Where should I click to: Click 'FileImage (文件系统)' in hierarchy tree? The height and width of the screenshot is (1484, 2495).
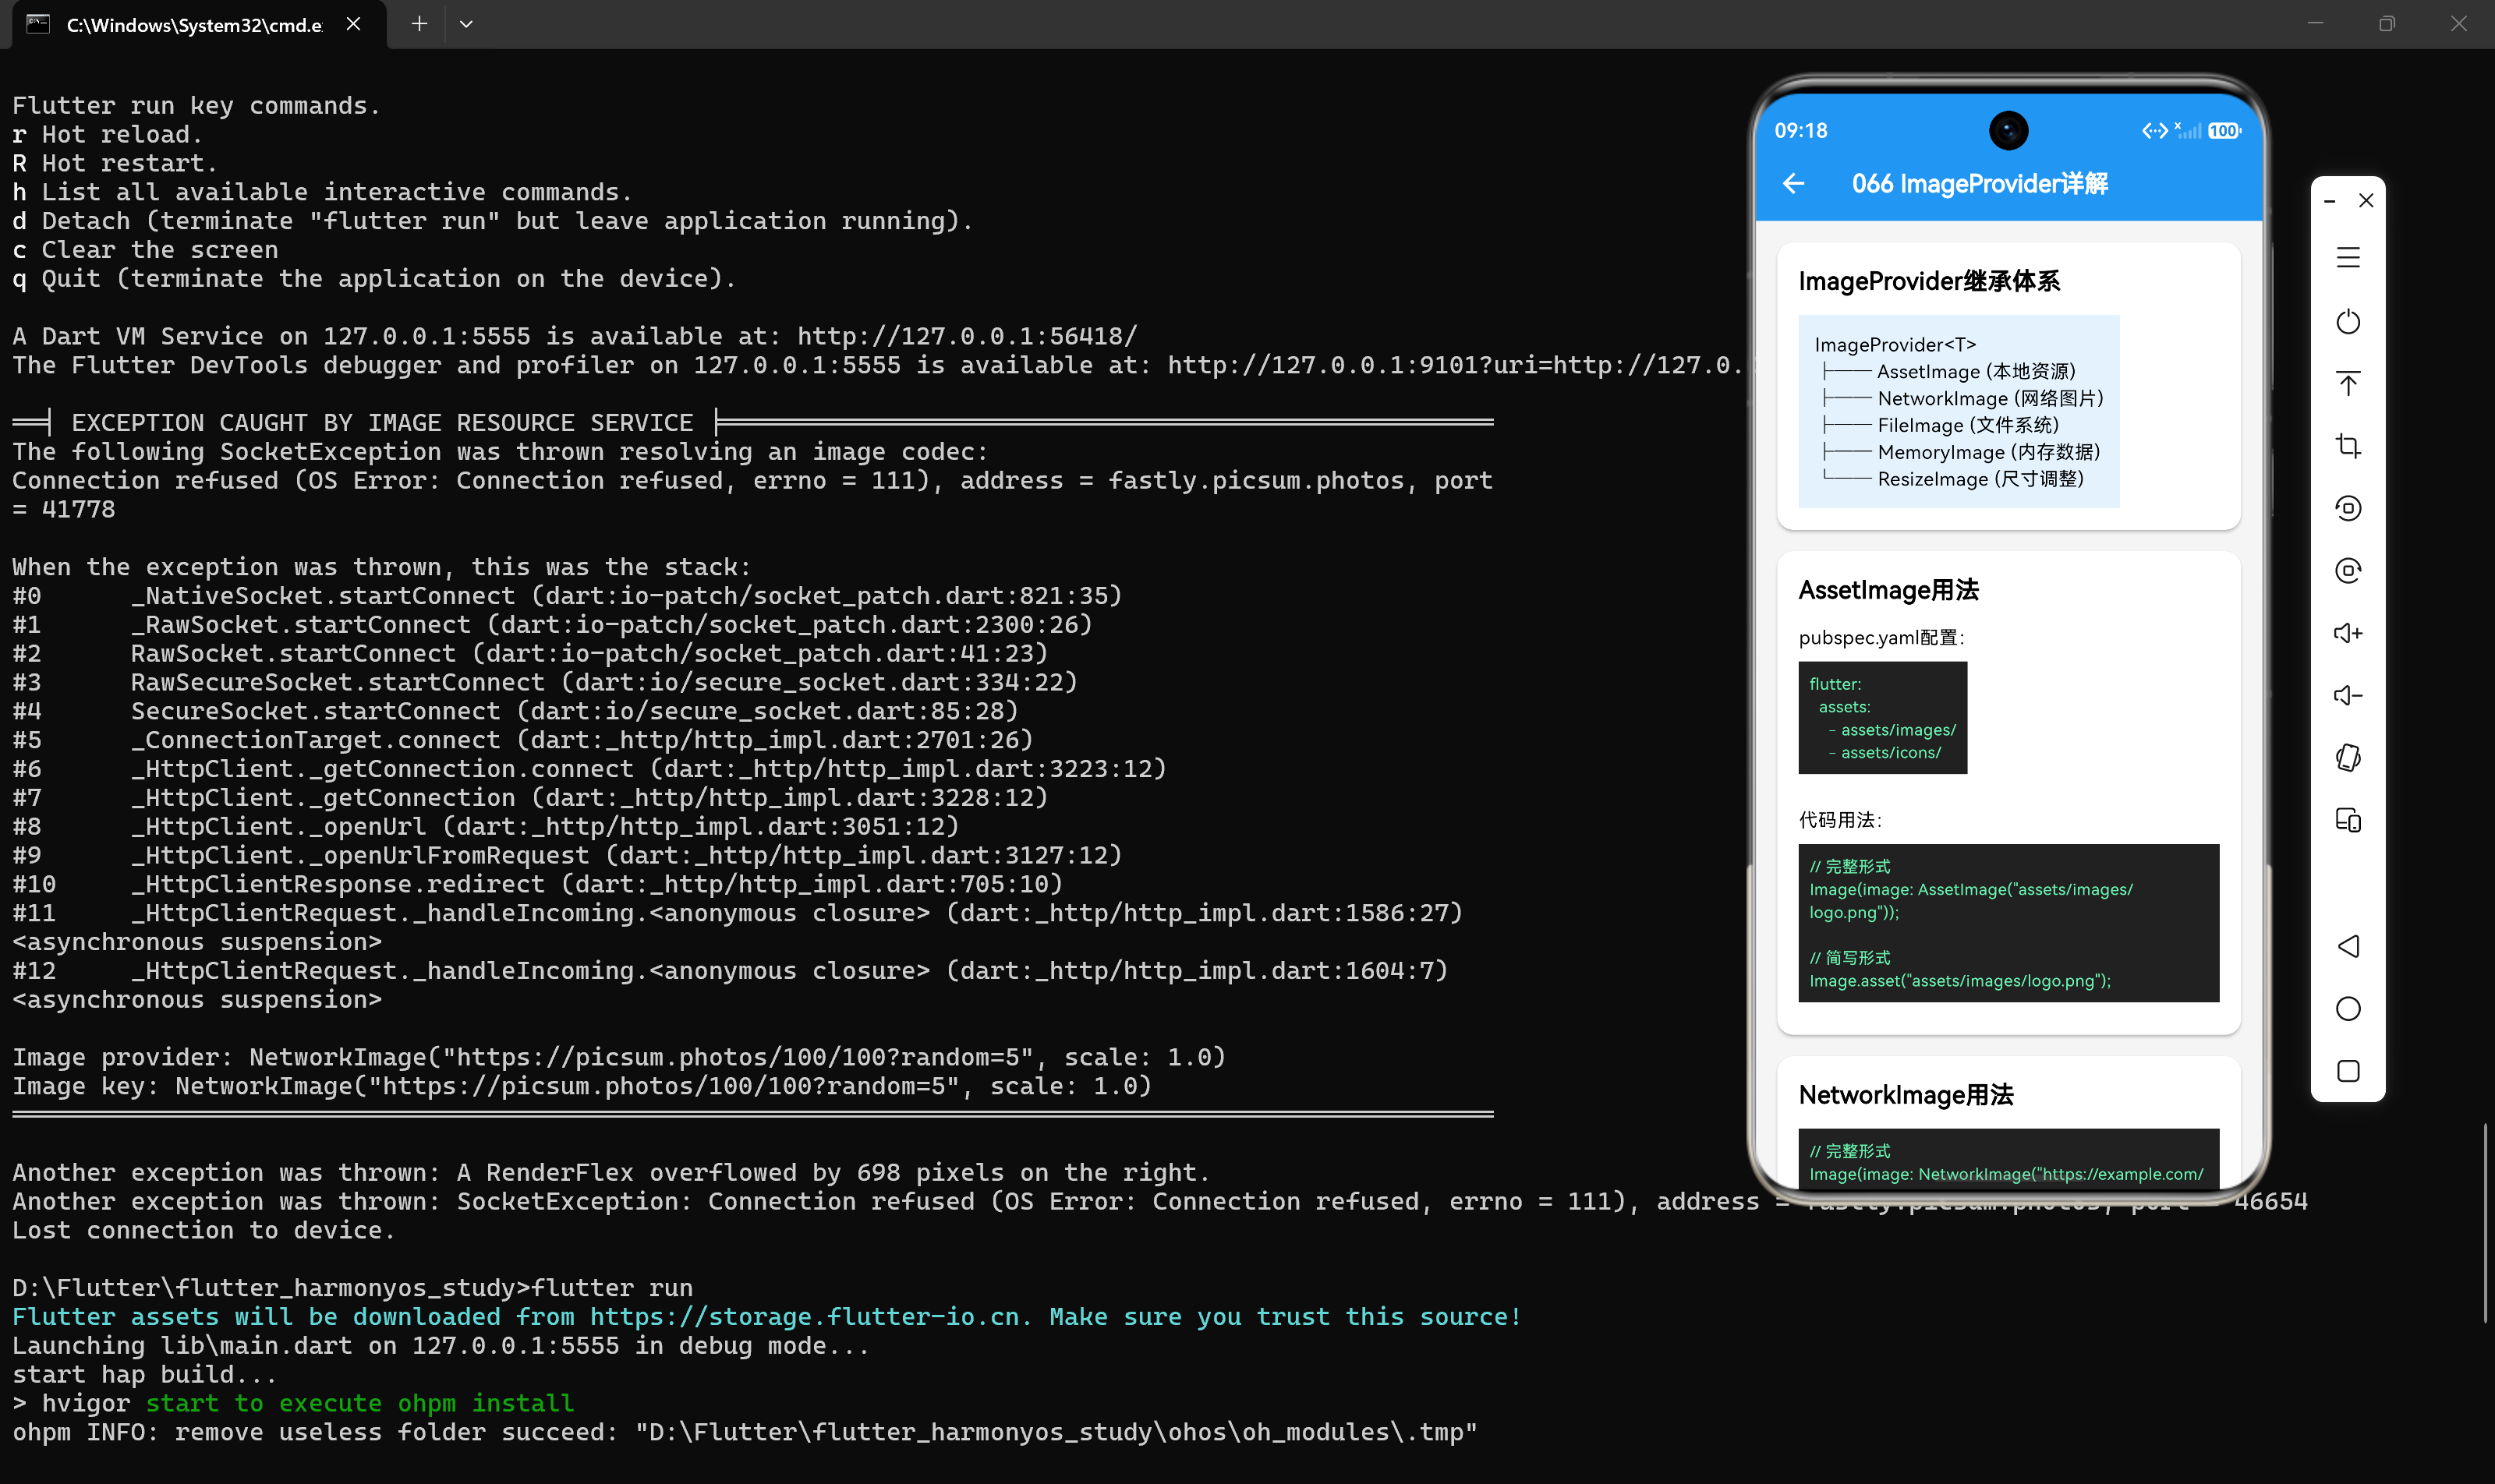tap(1968, 426)
